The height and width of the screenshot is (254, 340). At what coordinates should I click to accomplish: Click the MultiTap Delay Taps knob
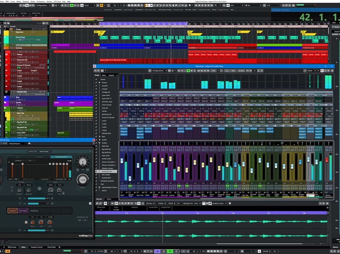tap(83, 162)
